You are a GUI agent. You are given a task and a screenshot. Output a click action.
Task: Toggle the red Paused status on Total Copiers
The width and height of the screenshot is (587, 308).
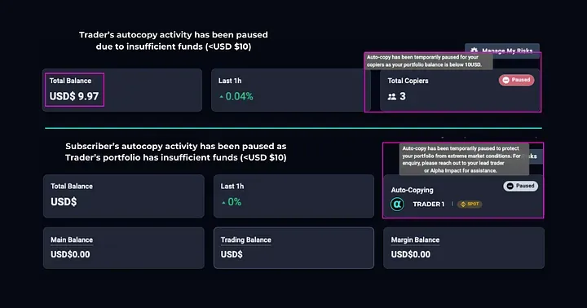point(516,80)
